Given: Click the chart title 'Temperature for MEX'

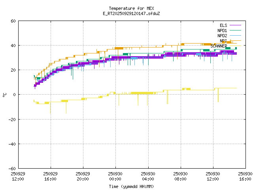Looking at the screenshot, I should 131,8.
